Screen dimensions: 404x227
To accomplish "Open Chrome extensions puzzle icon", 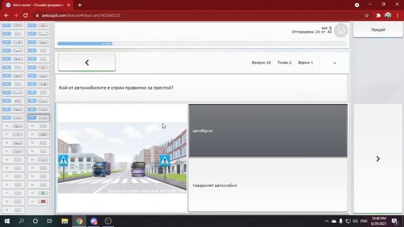I will coord(378,15).
